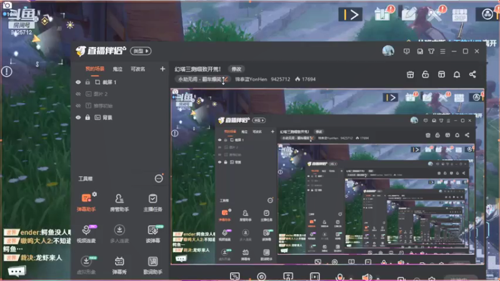The image size is (500, 281).
Task: Open the game category selector pill
Action: 202,79
